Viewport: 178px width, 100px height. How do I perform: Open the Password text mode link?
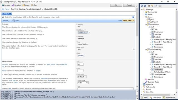pos(44,78)
